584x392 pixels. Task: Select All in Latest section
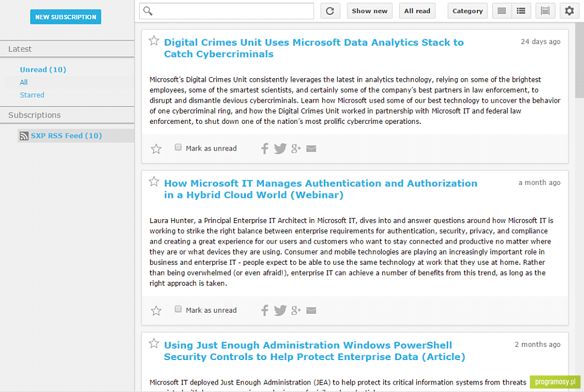(23, 82)
